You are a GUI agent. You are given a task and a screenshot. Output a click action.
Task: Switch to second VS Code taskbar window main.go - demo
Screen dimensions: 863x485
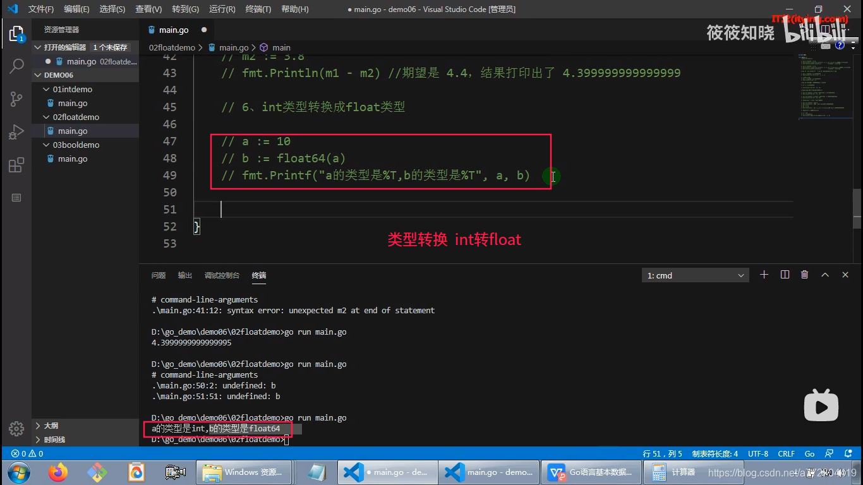(488, 472)
